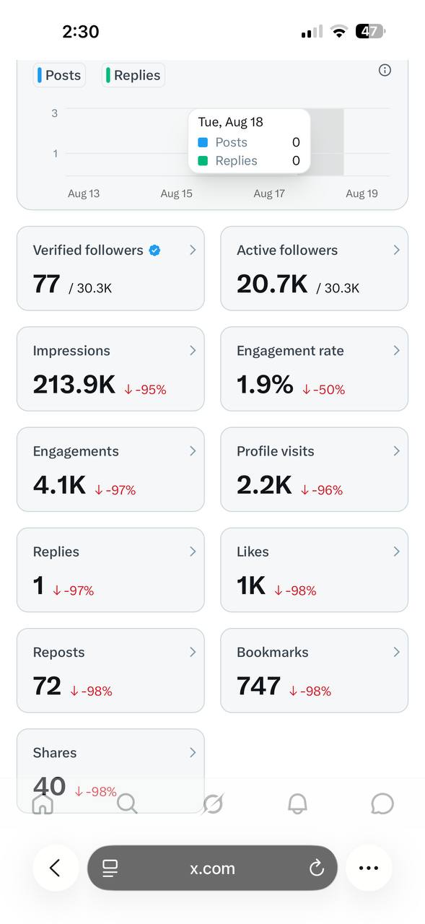Expand the Engagement rate chevron

tap(396, 350)
